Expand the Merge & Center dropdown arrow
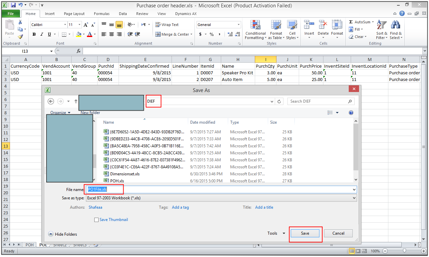 point(192,34)
